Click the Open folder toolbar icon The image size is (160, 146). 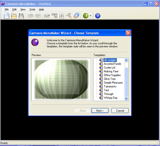[x=14, y=16]
